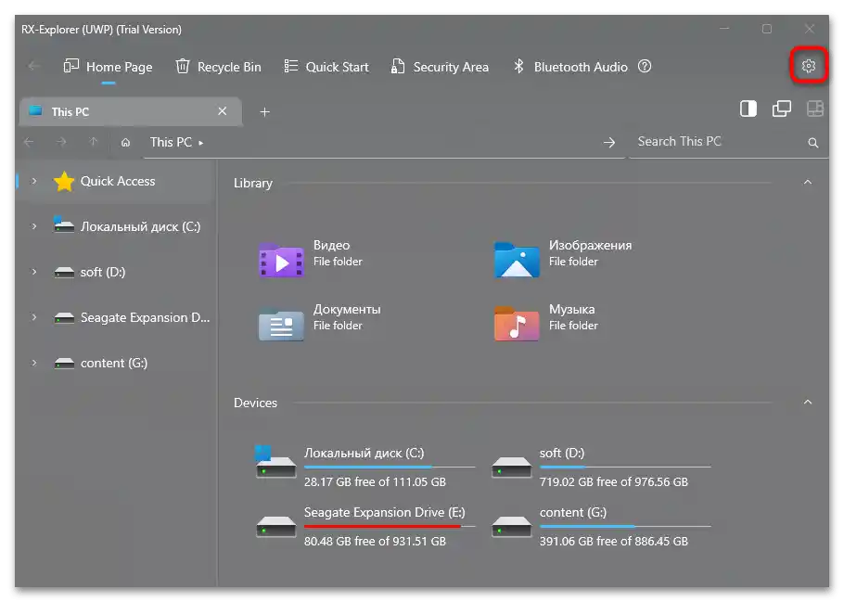Switch to the Security Area
Screen dimensions: 844x602
click(x=441, y=66)
